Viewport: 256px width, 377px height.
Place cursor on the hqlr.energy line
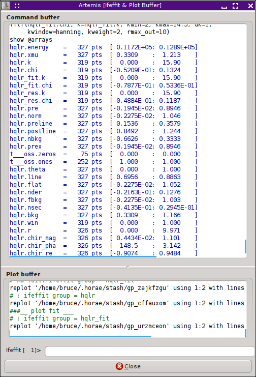click(104, 47)
